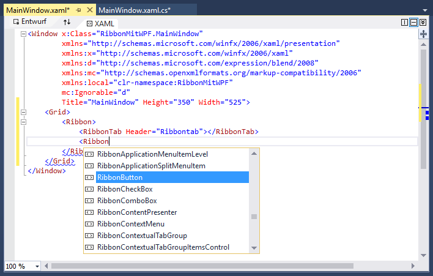
Task: Choose the horizontal split layout icon
Action: 413,23
